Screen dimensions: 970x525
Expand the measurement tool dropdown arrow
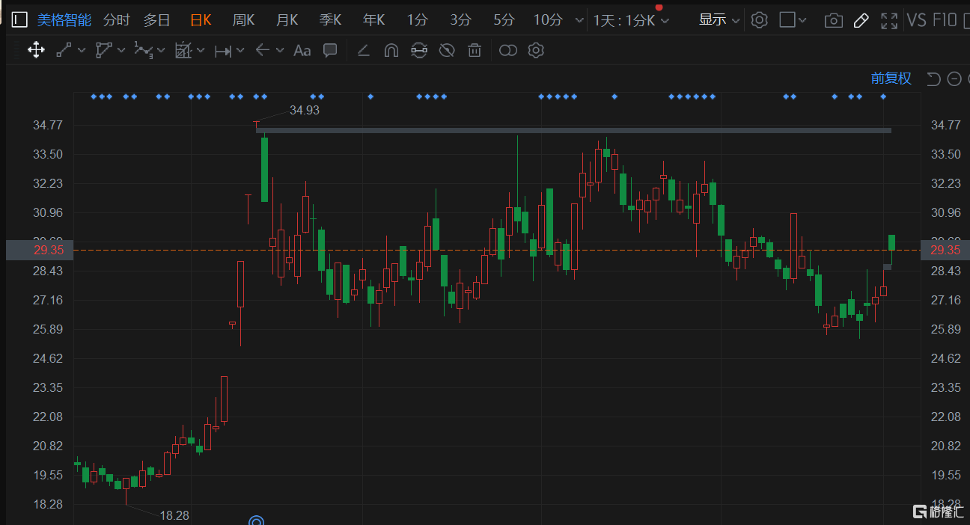pos(201,51)
